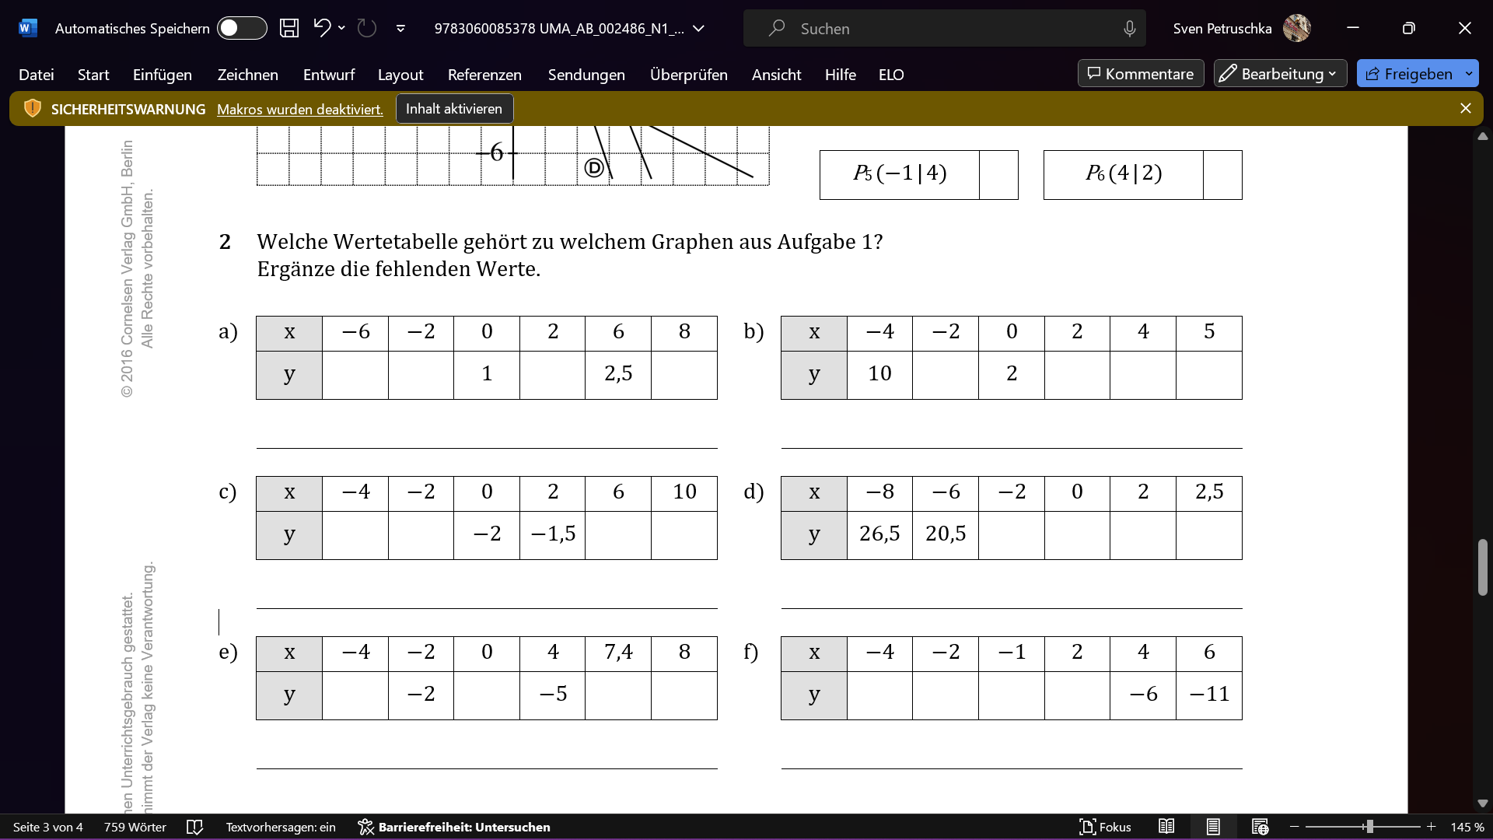Switch to the Start tab

coord(93,75)
